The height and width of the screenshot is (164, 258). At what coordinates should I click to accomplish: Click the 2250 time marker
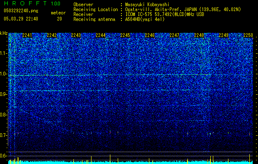(248, 35)
